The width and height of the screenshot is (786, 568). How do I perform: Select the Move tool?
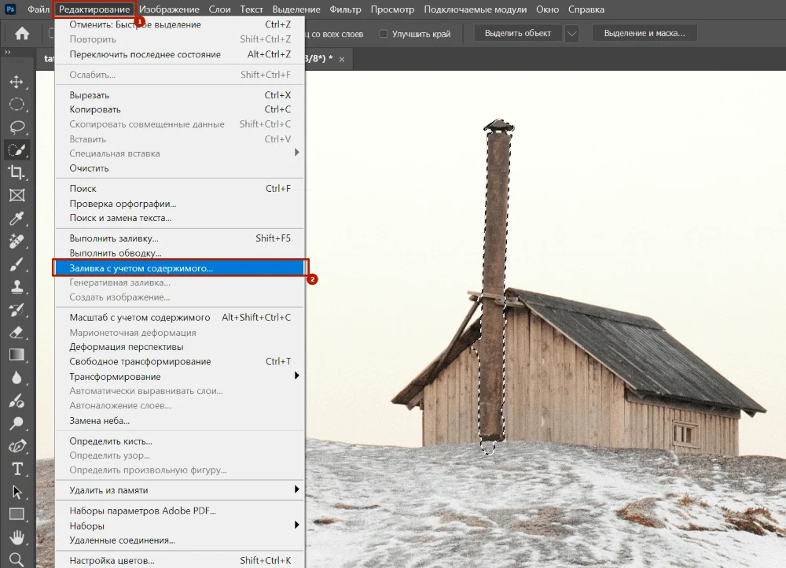pos(17,82)
